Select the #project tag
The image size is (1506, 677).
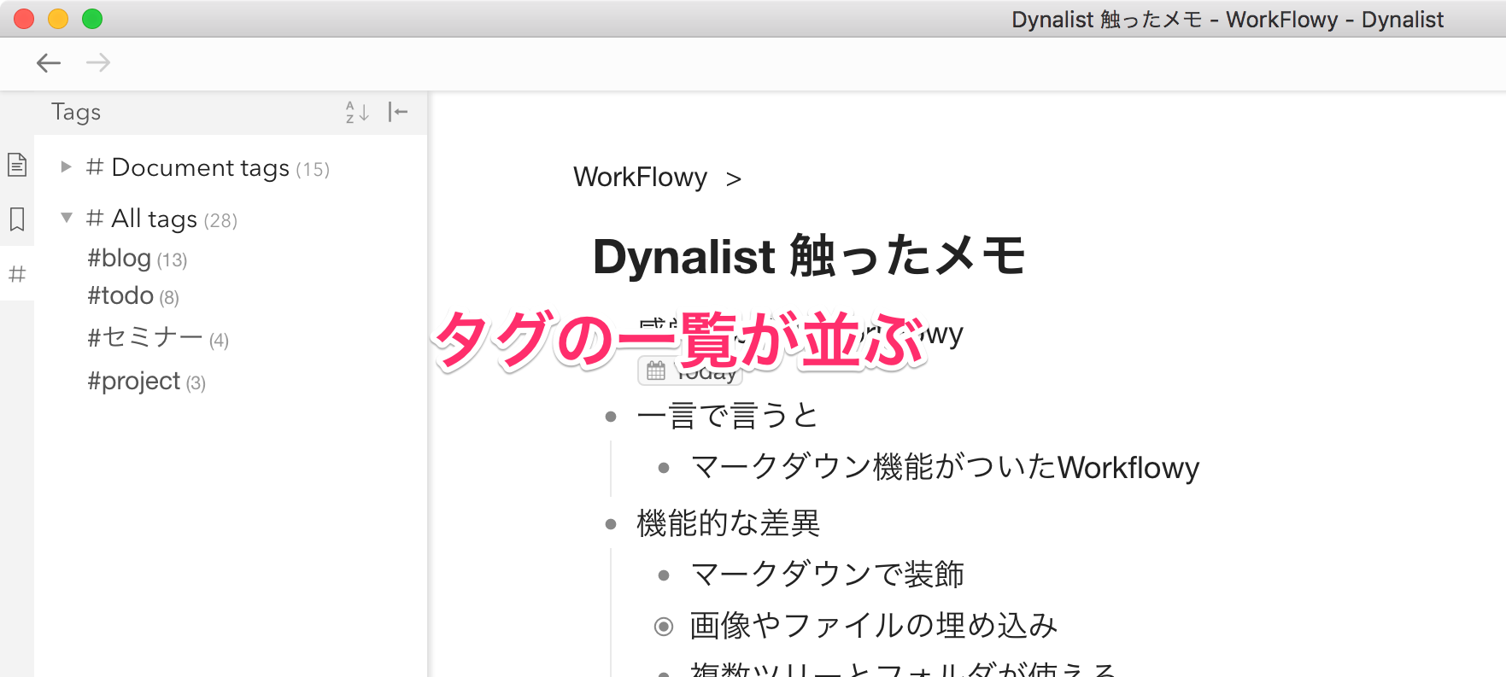pyautogui.click(x=134, y=381)
